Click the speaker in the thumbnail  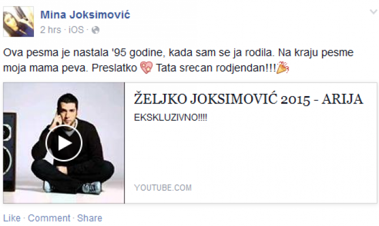[10, 152]
